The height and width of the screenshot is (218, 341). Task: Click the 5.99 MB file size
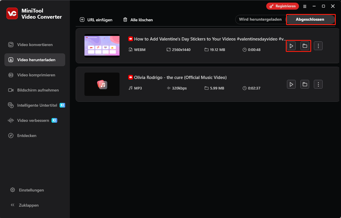pyautogui.click(x=217, y=88)
